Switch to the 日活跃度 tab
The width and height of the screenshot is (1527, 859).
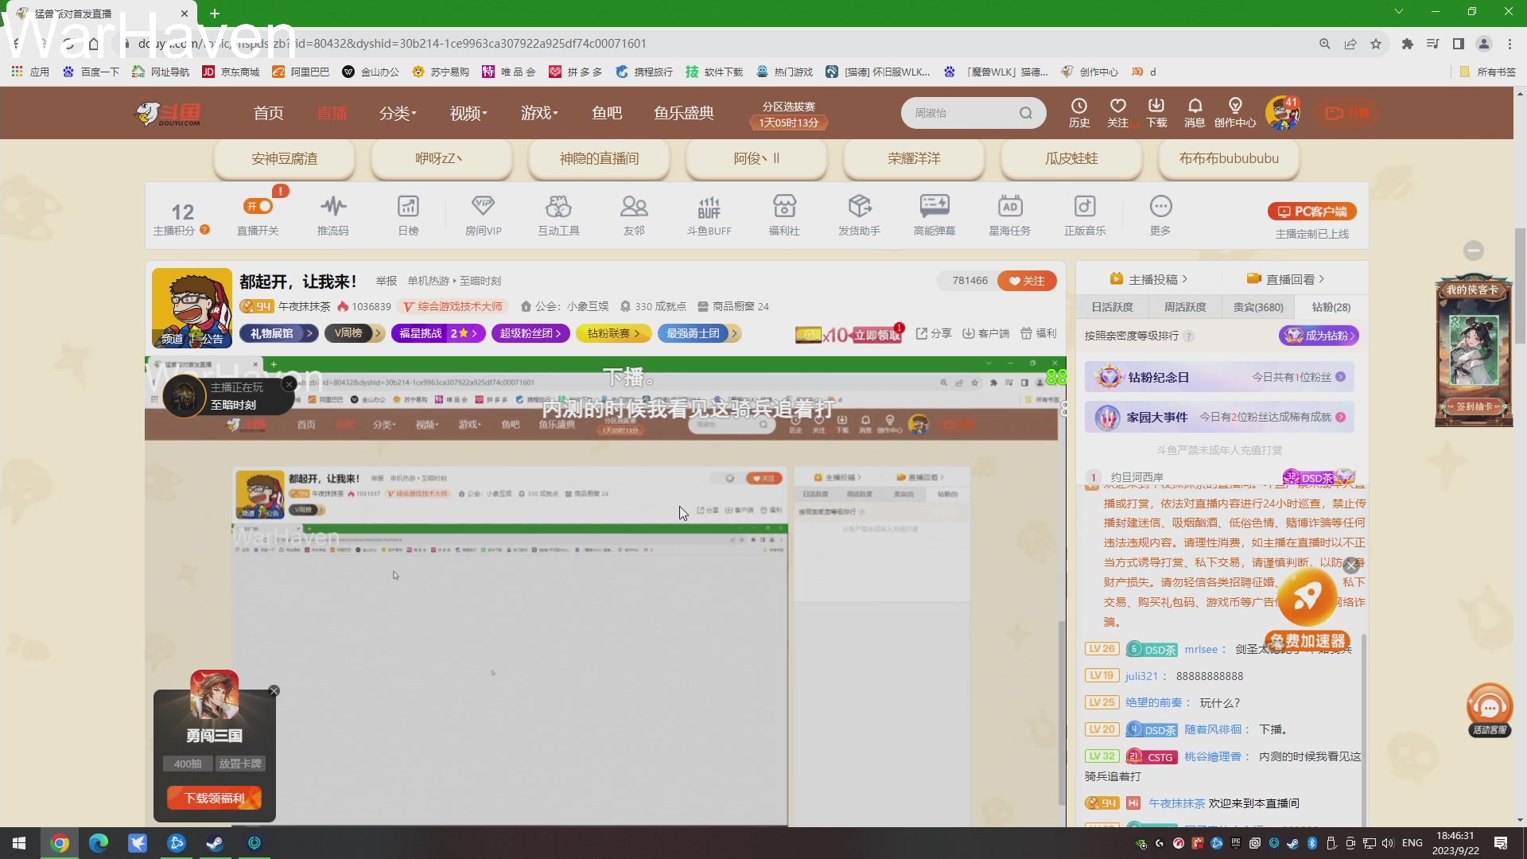pyautogui.click(x=1112, y=307)
